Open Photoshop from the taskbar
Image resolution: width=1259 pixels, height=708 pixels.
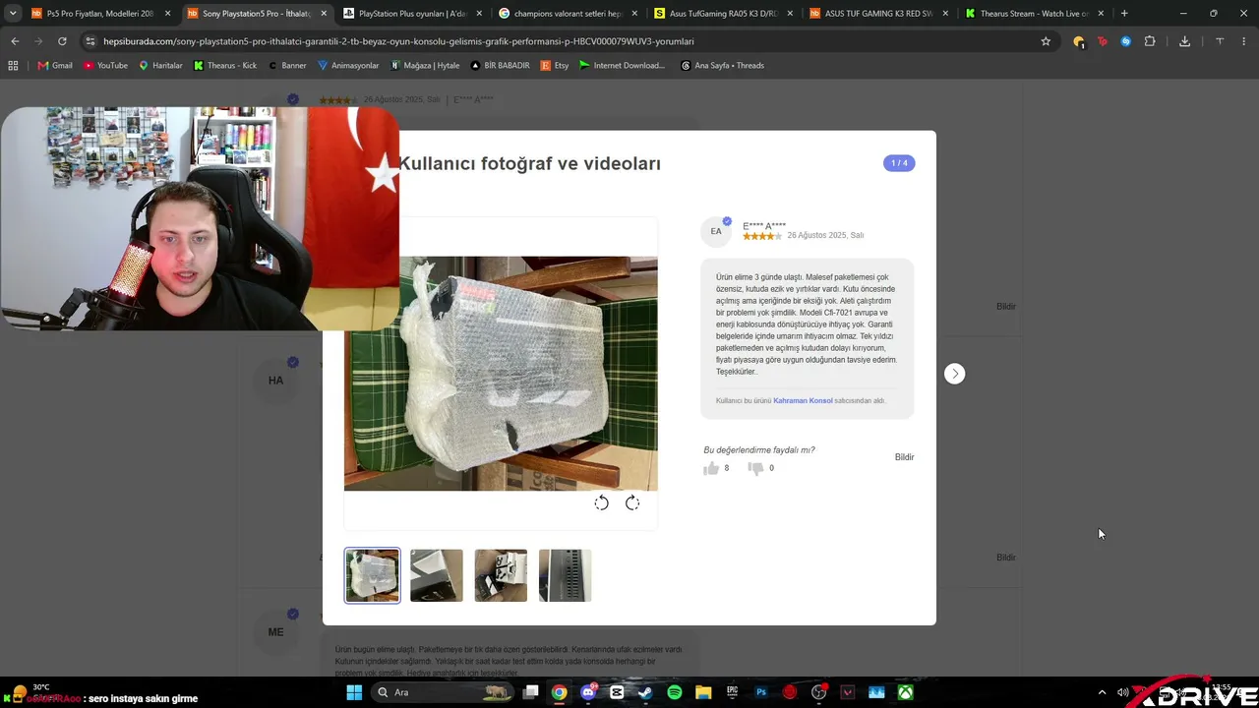(761, 692)
